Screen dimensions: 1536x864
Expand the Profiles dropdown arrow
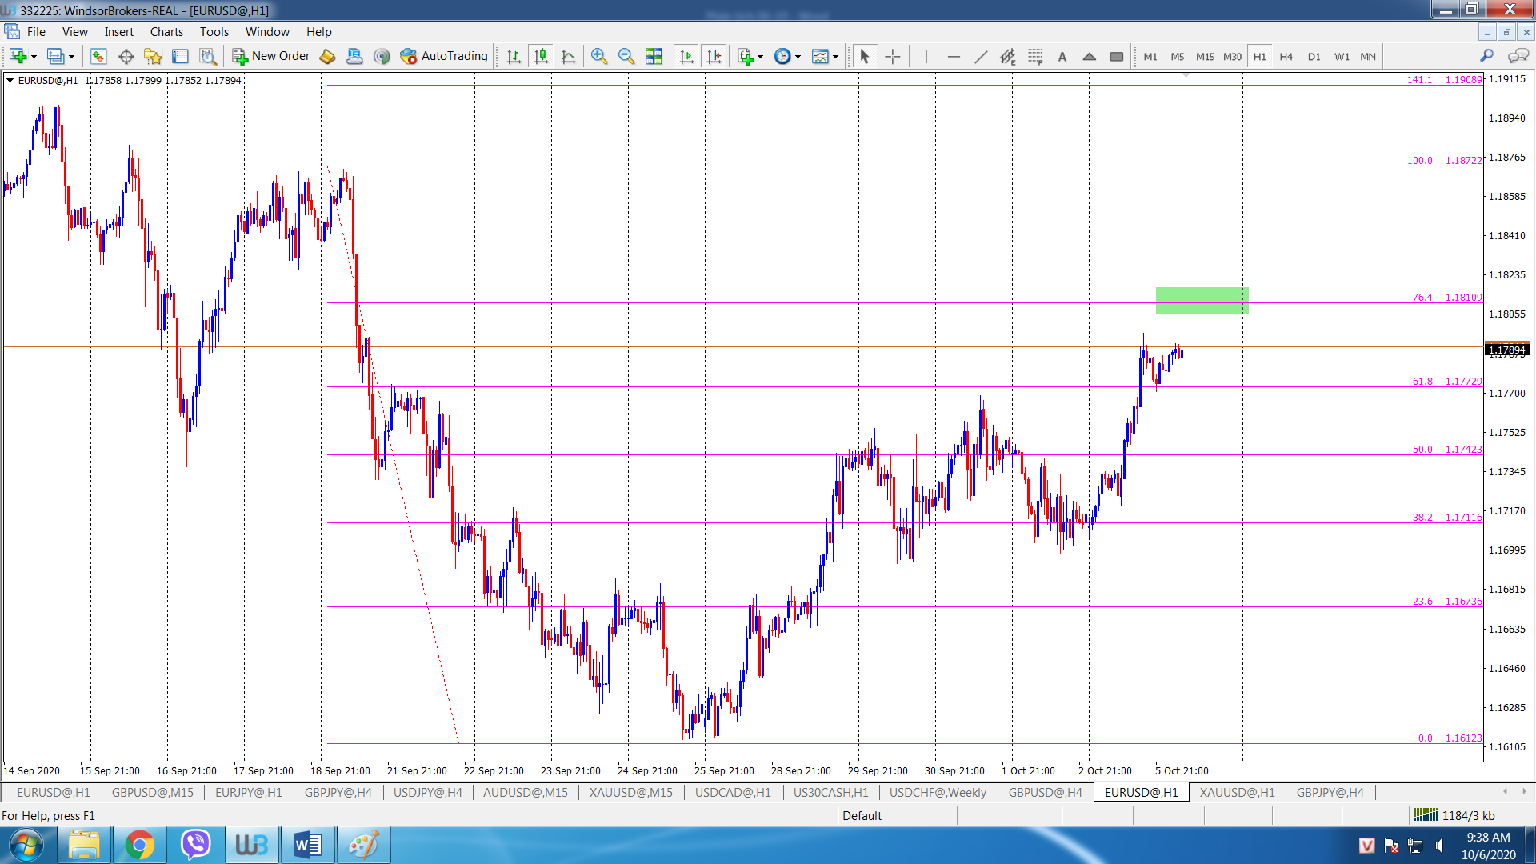[71, 57]
